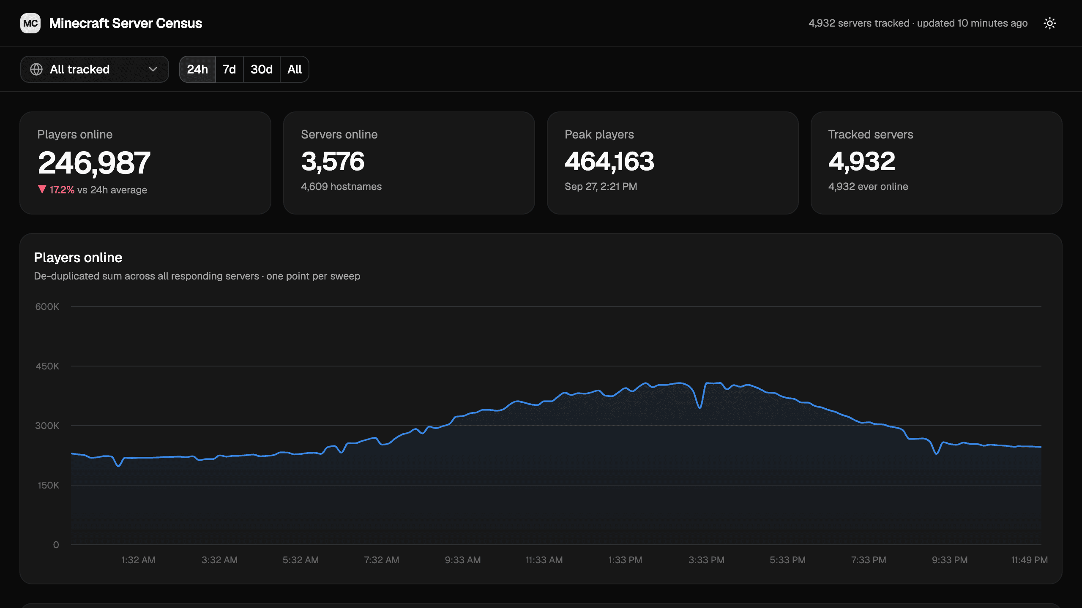Click the 11:49 PM x-axis label
This screenshot has height=608, width=1082.
click(x=1029, y=560)
